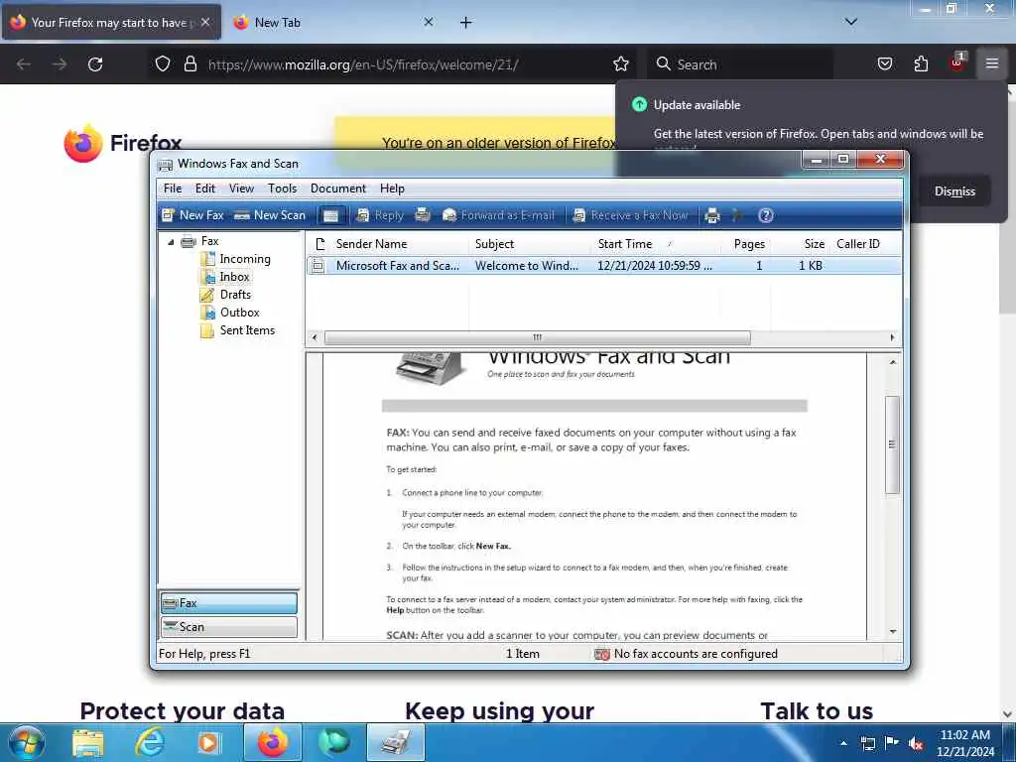The height and width of the screenshot is (762, 1016).
Task: Open the Document menu
Action: (337, 189)
